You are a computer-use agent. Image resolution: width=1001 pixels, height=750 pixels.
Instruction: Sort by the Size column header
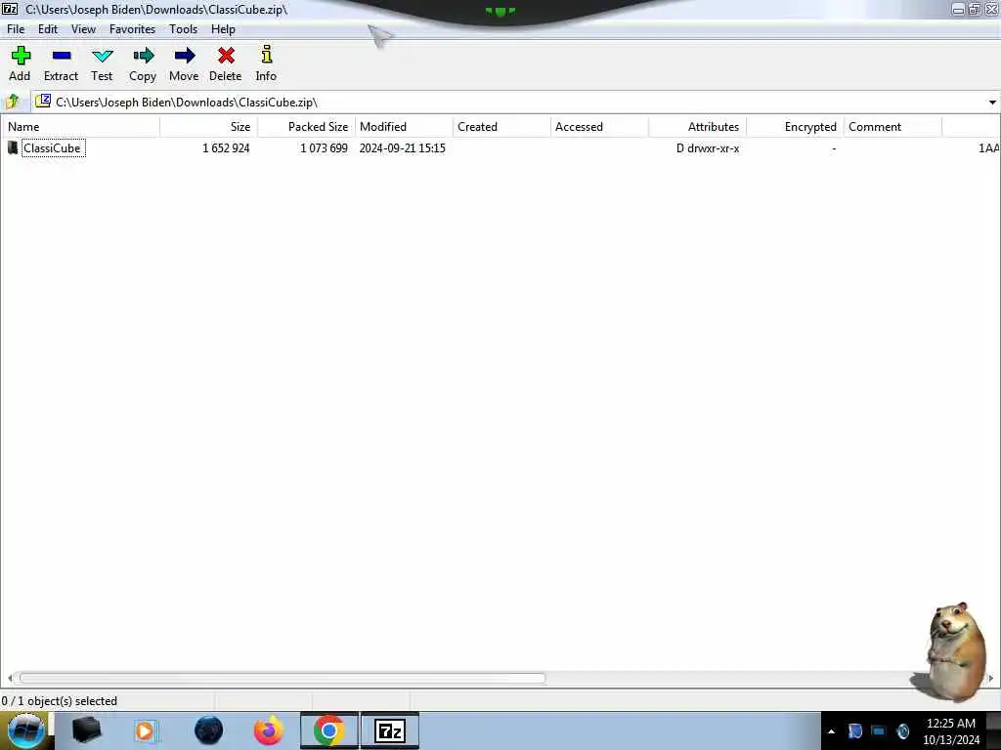click(209, 127)
